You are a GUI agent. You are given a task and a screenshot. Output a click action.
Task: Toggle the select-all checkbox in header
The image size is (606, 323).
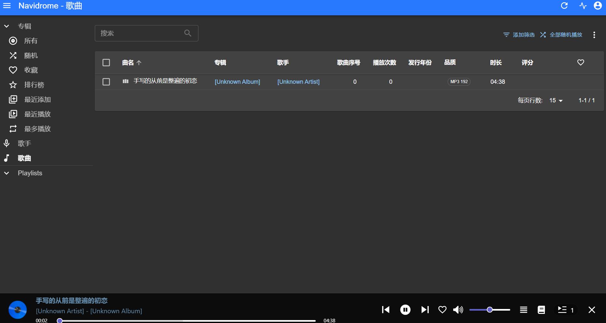(x=106, y=63)
